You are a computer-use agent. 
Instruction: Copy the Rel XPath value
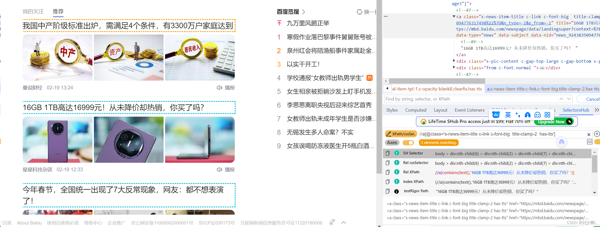point(388,172)
